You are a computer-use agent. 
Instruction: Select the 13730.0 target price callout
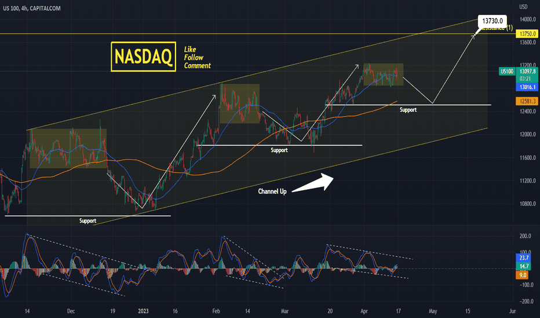[492, 21]
